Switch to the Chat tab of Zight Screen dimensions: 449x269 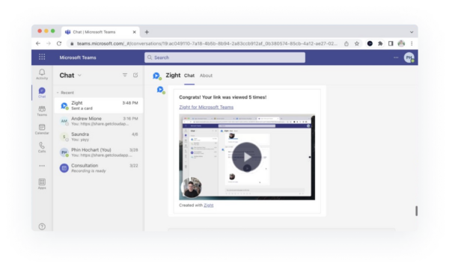tap(189, 75)
